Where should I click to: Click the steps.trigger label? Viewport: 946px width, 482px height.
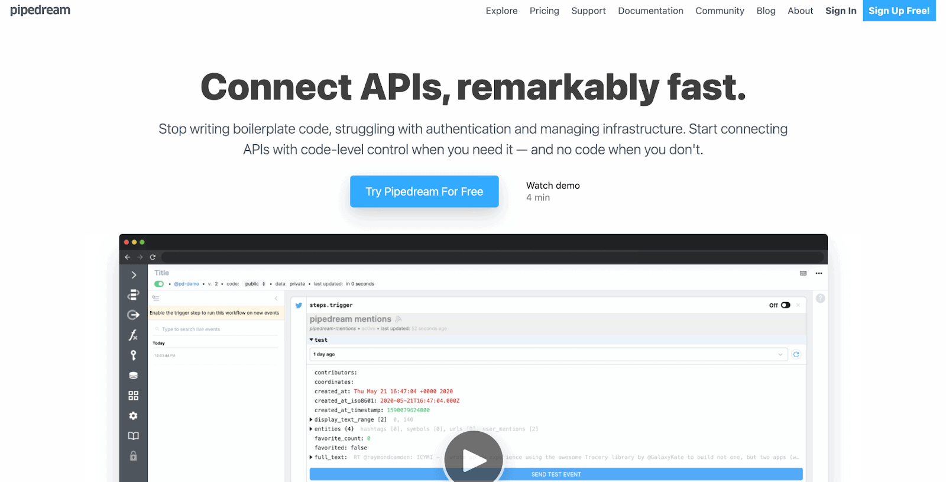(x=331, y=305)
